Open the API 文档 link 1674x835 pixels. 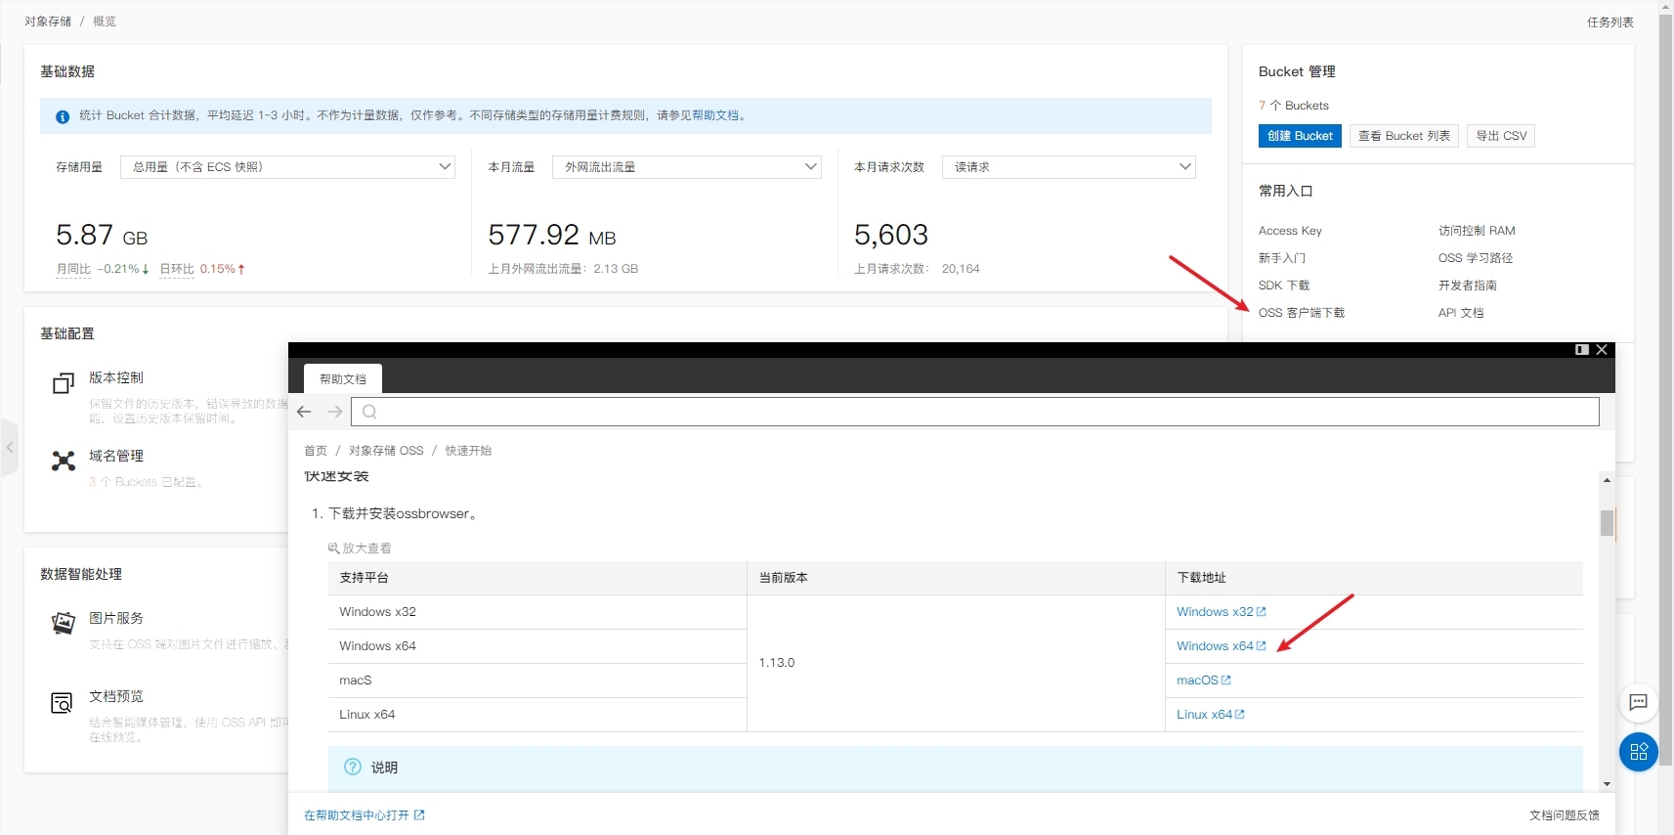(x=1461, y=313)
